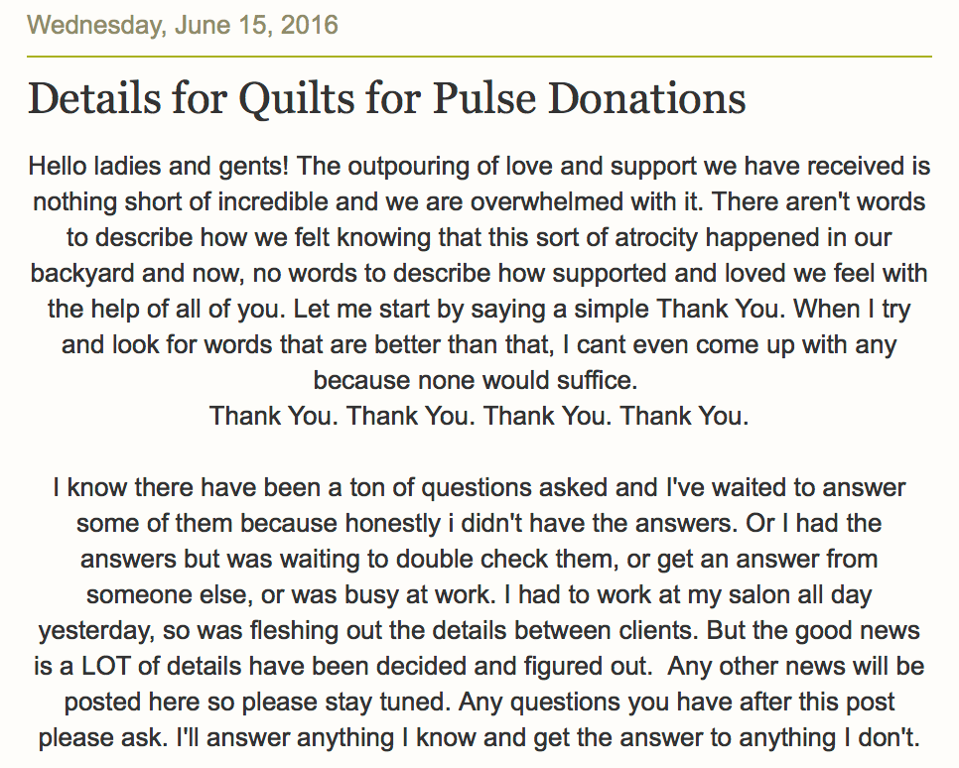
Task: Click the date header "Wednesday, June 15, 2016"
Action: tap(183, 25)
